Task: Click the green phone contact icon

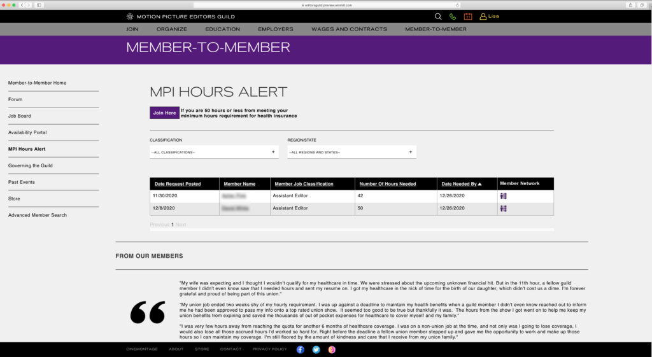Action: (453, 17)
